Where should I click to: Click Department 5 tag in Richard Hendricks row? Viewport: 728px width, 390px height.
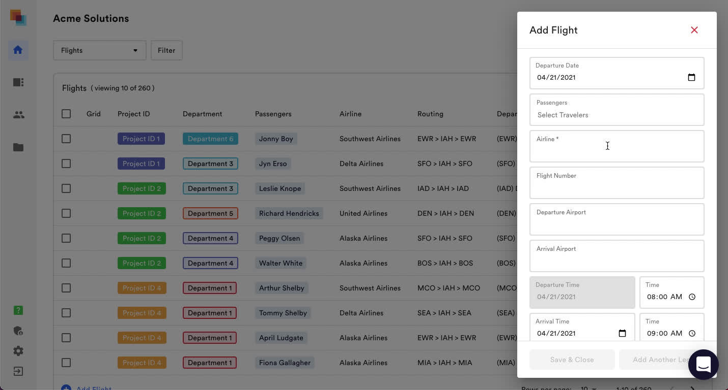pyautogui.click(x=210, y=213)
